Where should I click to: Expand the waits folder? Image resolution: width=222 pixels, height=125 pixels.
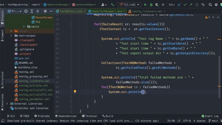click(x=24, y=26)
